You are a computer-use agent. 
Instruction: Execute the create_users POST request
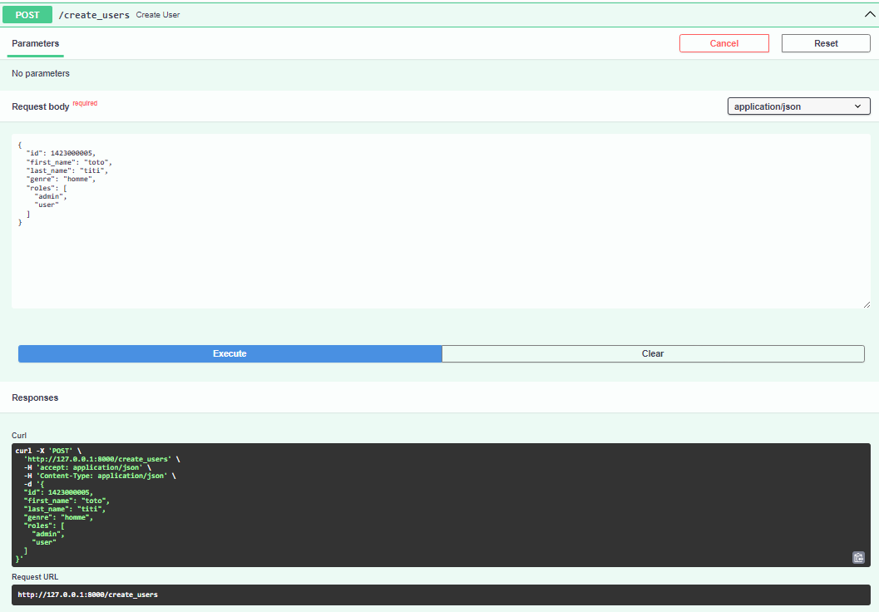click(x=230, y=353)
